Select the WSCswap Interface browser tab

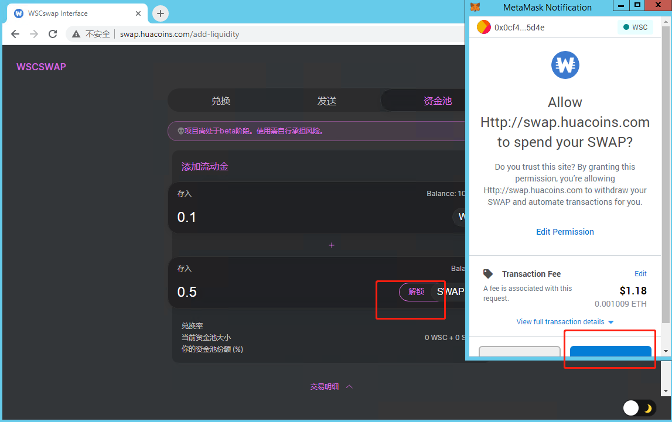[x=77, y=13]
